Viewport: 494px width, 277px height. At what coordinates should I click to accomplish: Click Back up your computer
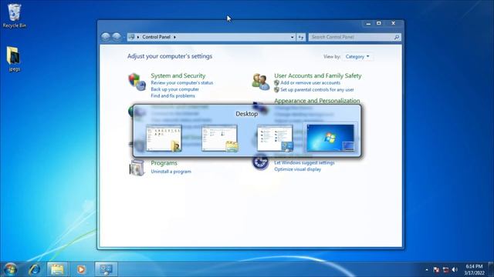[x=175, y=89]
